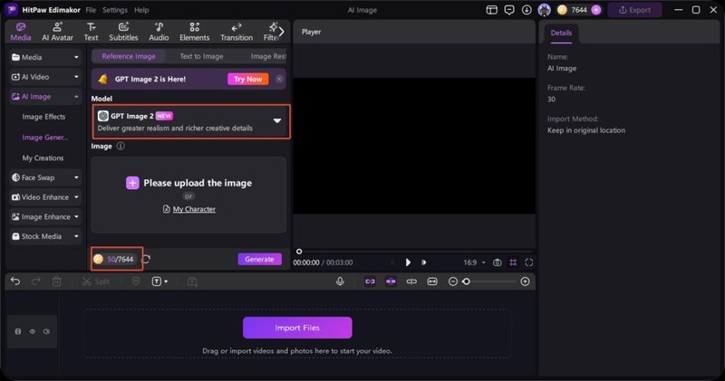Toggle timeline magnetic snapping icon
This screenshot has height=381, width=725.
(x=391, y=281)
